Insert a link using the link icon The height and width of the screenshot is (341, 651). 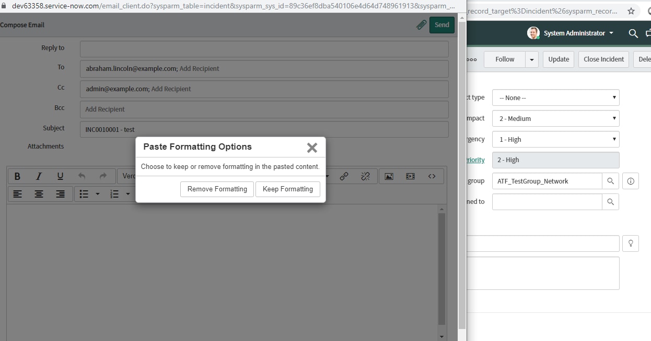[344, 176]
